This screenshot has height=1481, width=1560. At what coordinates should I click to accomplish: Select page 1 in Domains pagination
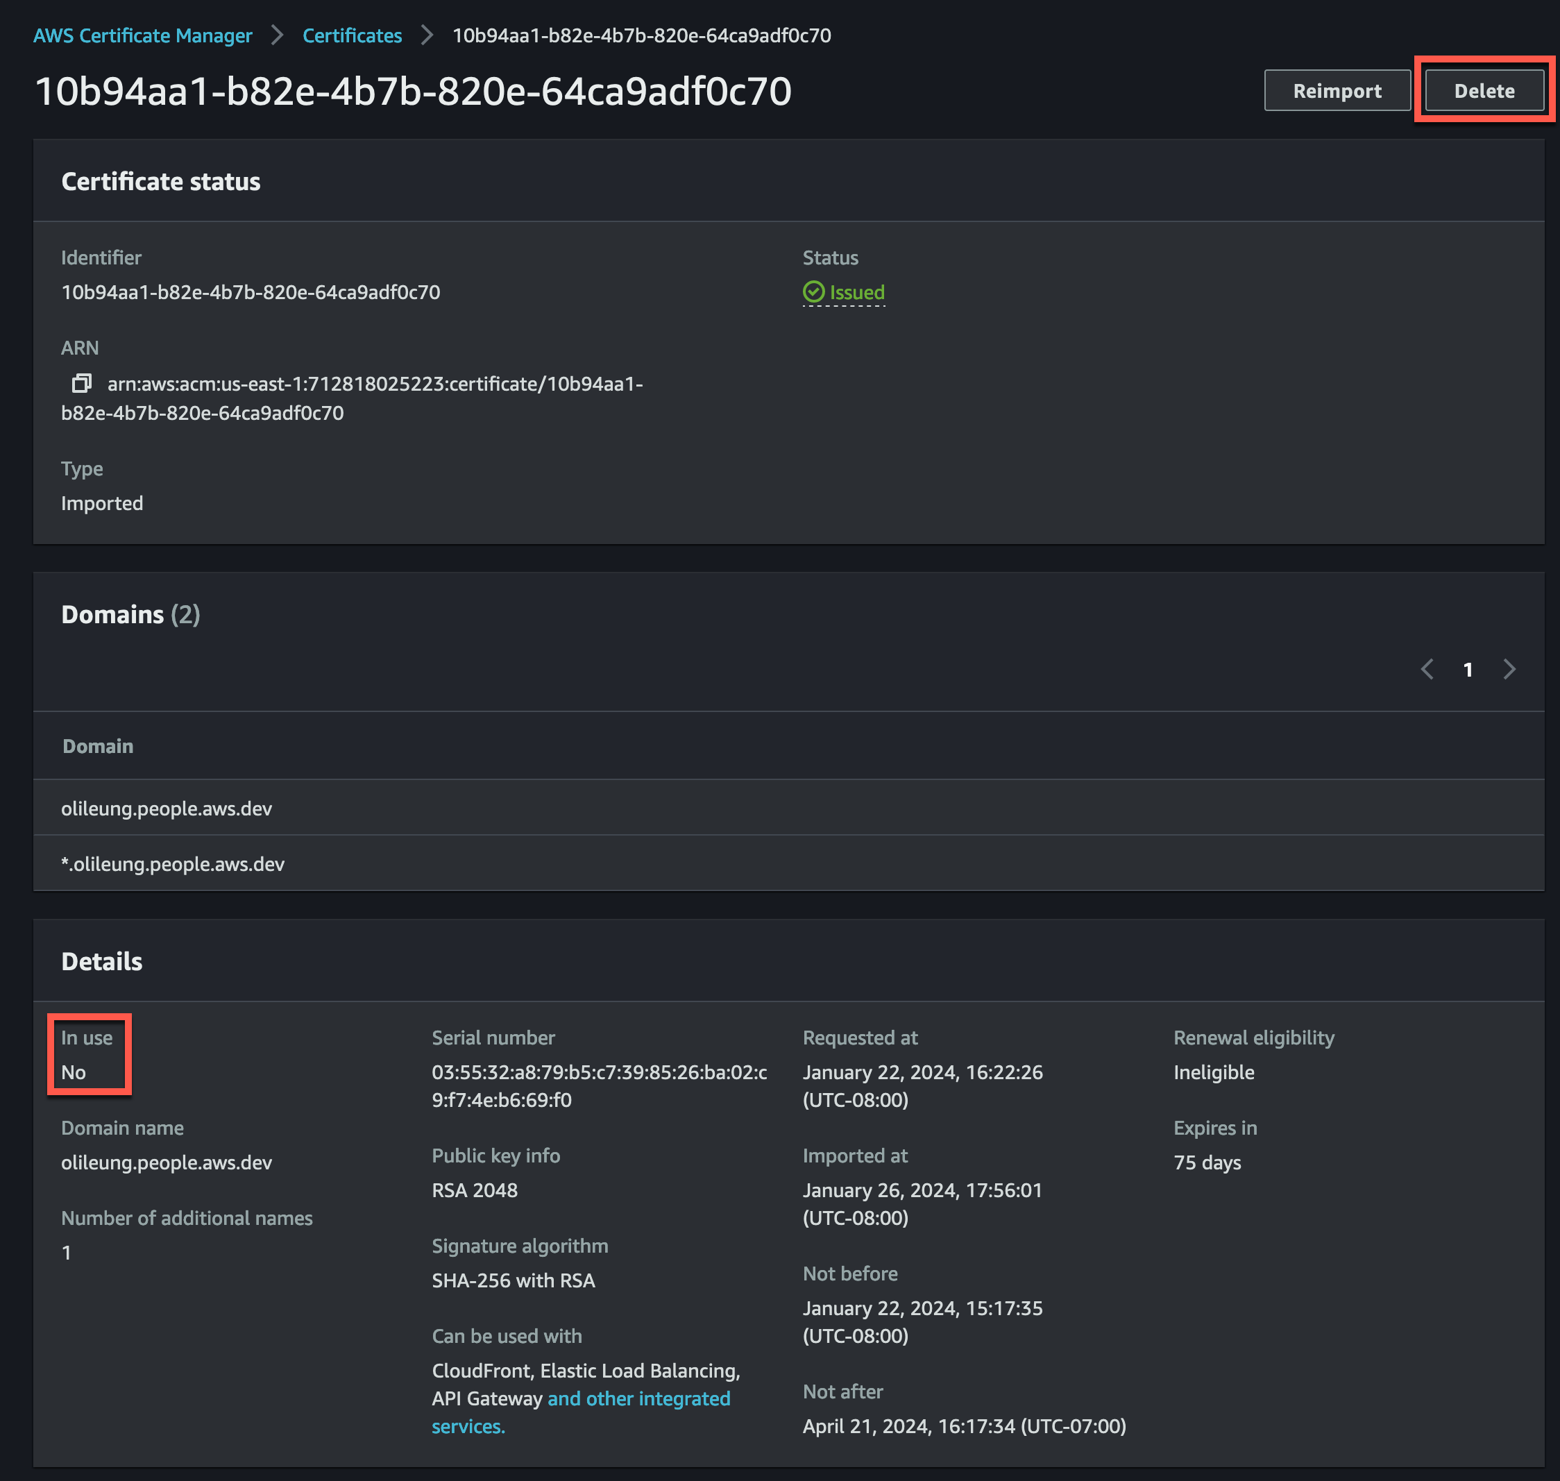coord(1468,670)
